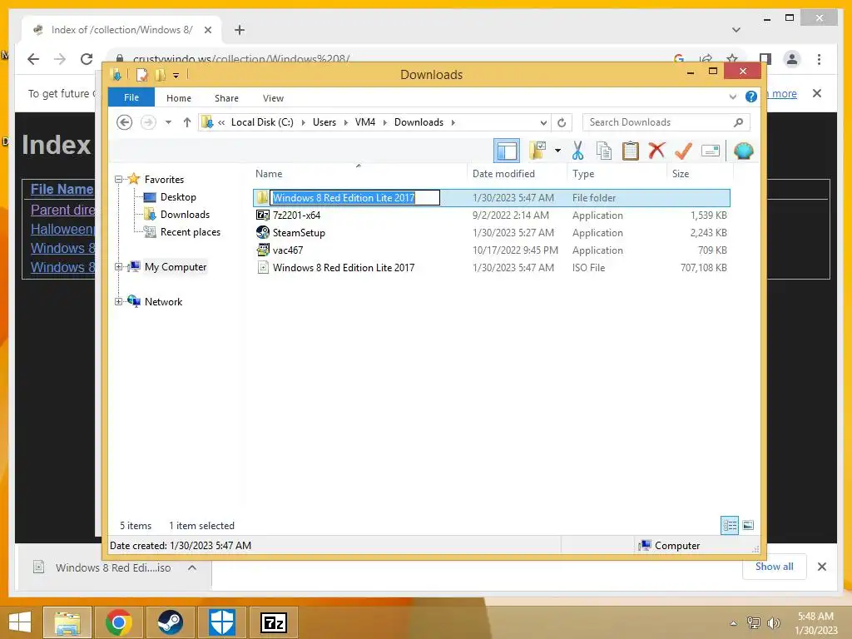
Task: Switch to Details view icon
Action: tap(730, 526)
